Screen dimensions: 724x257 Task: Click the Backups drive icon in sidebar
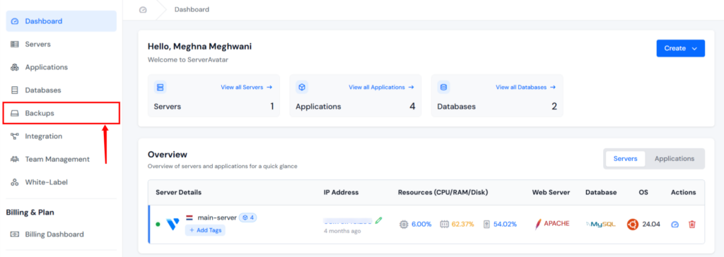[15, 113]
